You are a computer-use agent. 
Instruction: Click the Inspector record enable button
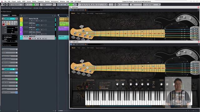click(3, 24)
